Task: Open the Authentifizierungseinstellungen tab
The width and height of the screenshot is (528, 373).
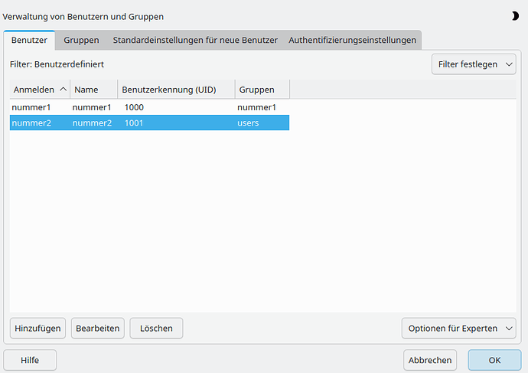Action: (352, 40)
